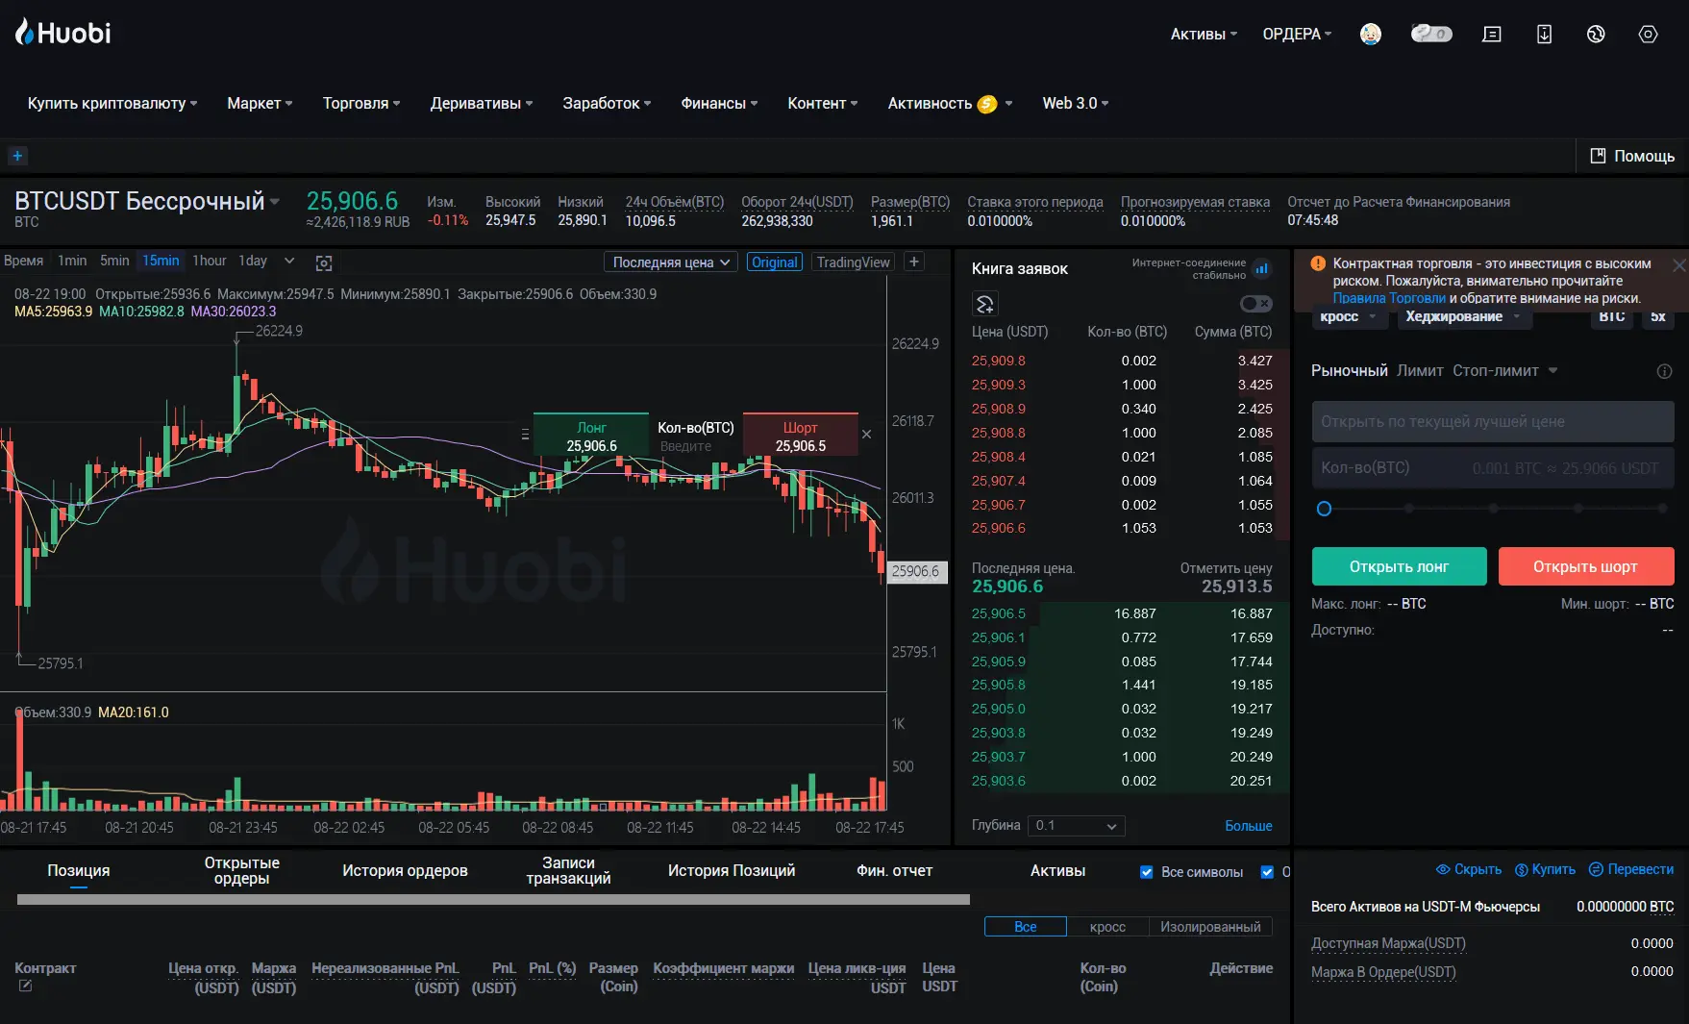Open the language globe icon

(x=1595, y=34)
